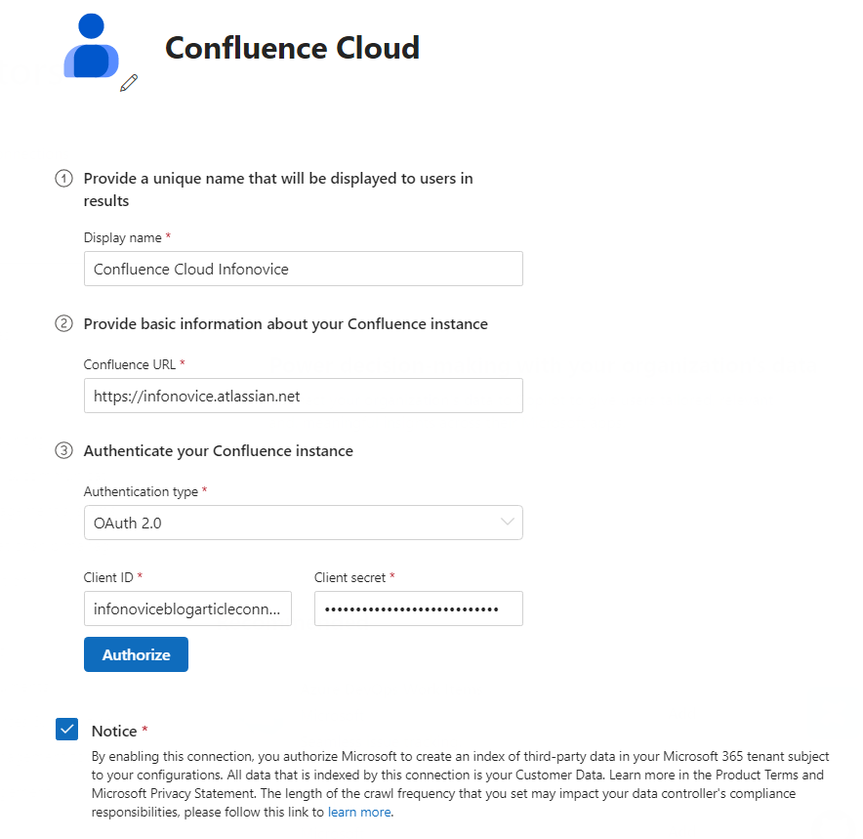
Task: Click the pencil edit icon beside the logo
Action: click(129, 83)
